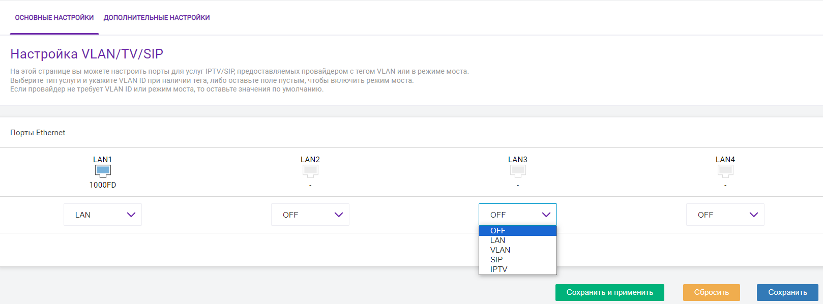Open Дополнительные настройки tab
The height and width of the screenshot is (304, 823).
tap(157, 18)
